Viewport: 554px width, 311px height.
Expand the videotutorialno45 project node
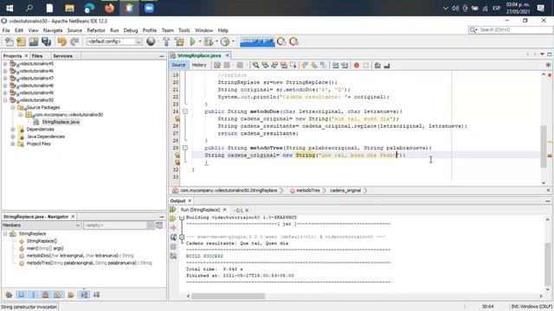coord(5,64)
